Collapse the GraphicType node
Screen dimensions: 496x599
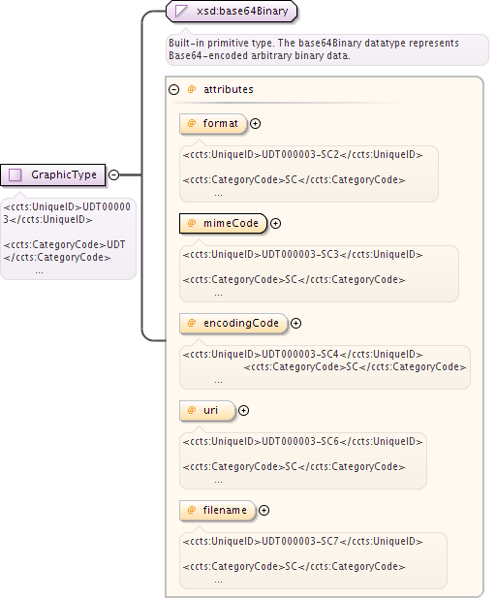click(x=113, y=175)
